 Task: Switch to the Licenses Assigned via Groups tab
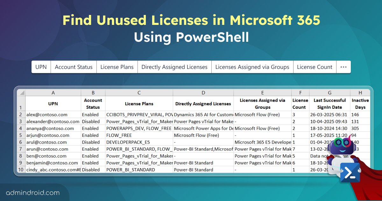[x=252, y=67]
